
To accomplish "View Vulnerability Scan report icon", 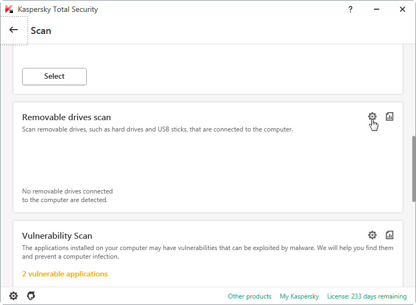I will click(389, 235).
